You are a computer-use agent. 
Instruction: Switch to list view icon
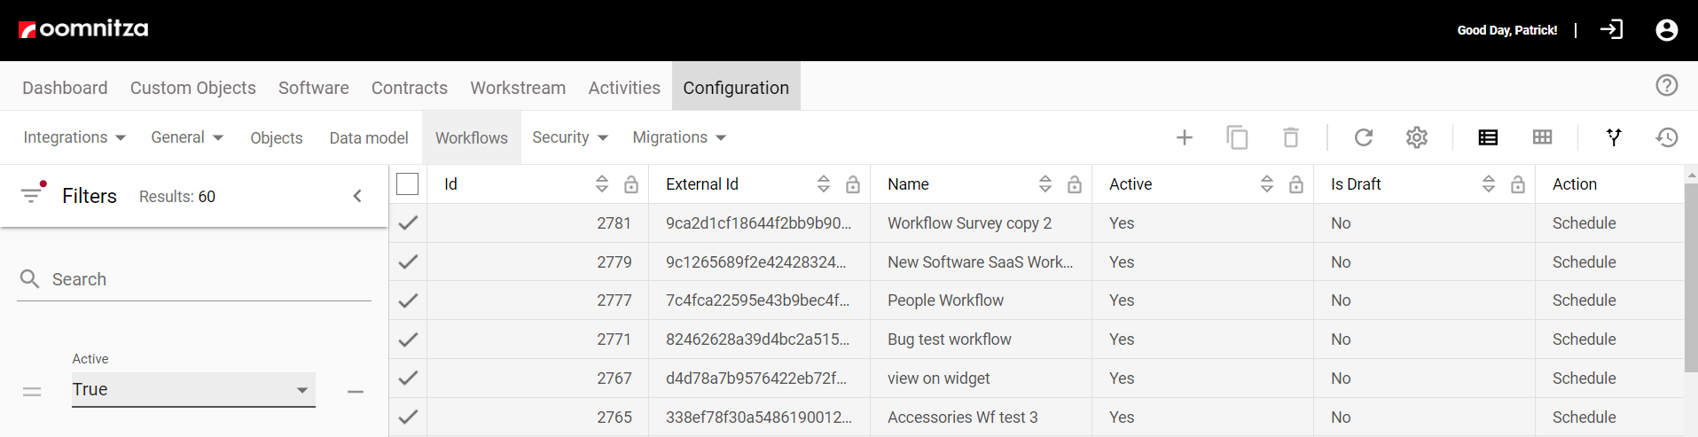[x=1488, y=137]
